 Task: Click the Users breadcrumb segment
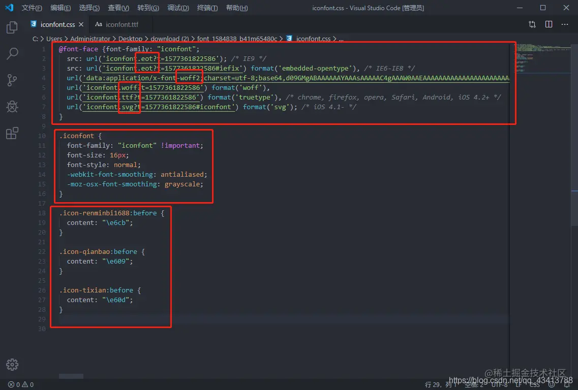click(54, 39)
